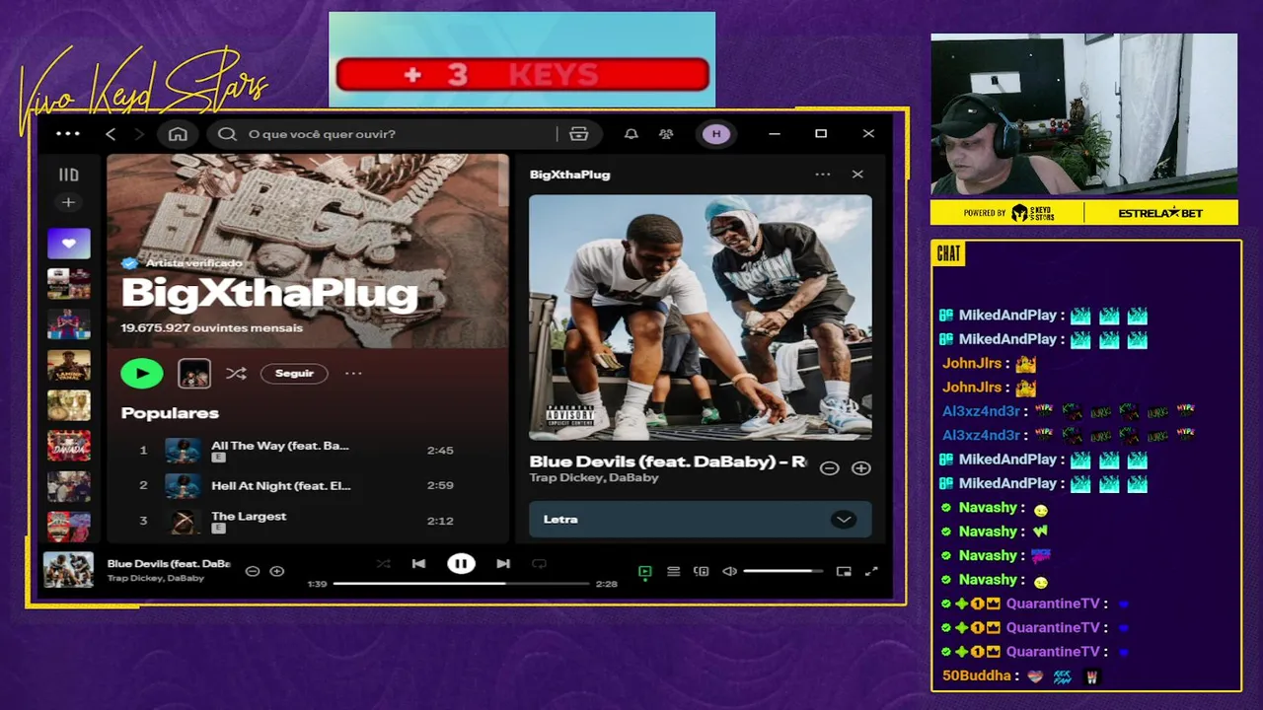Go forward with the right arrow

[139, 134]
